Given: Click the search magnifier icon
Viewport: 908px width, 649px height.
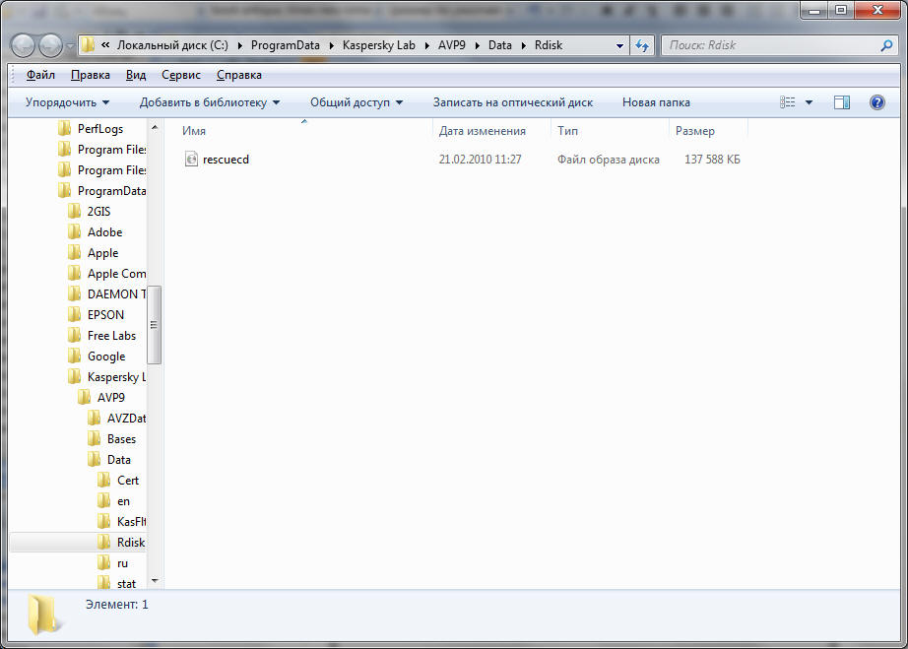Looking at the screenshot, I should 886,45.
